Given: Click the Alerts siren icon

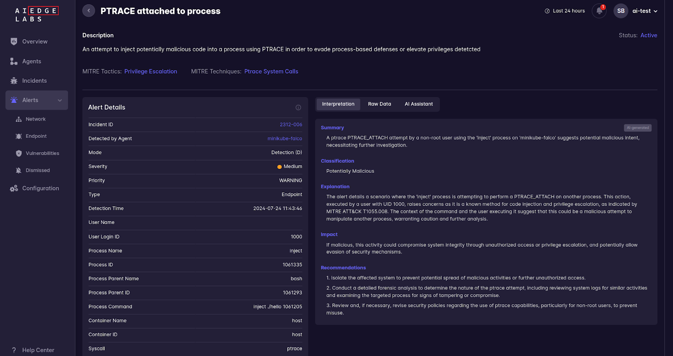Looking at the screenshot, I should pyautogui.click(x=14, y=100).
